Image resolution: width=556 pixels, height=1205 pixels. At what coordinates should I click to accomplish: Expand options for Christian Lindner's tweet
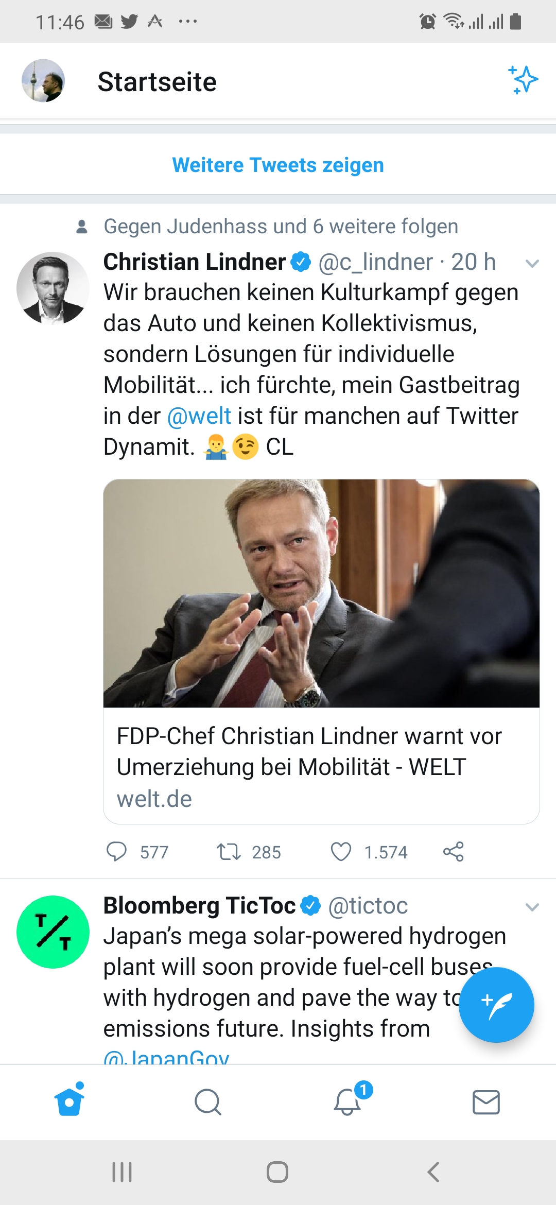pyautogui.click(x=532, y=264)
